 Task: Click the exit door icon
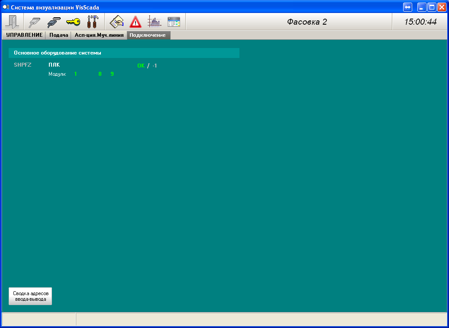pos(12,22)
